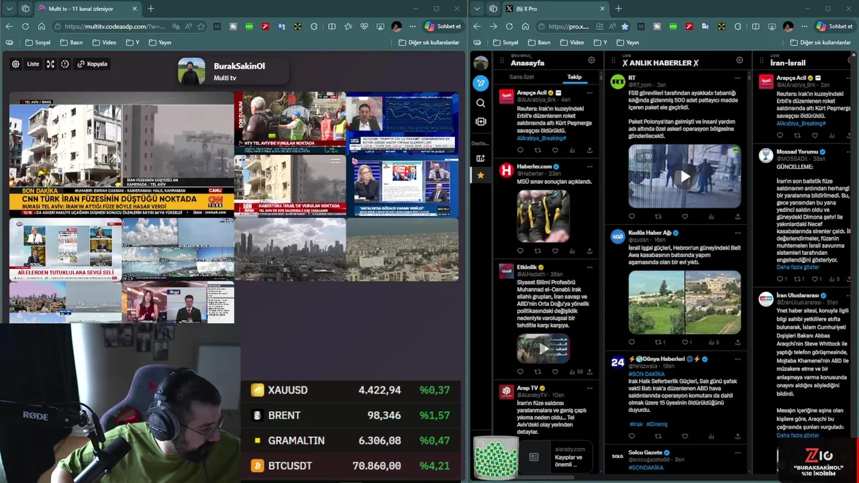Open Sosyal bookmarks folder in left window
This screenshot has height=483, width=859.
click(x=38, y=42)
